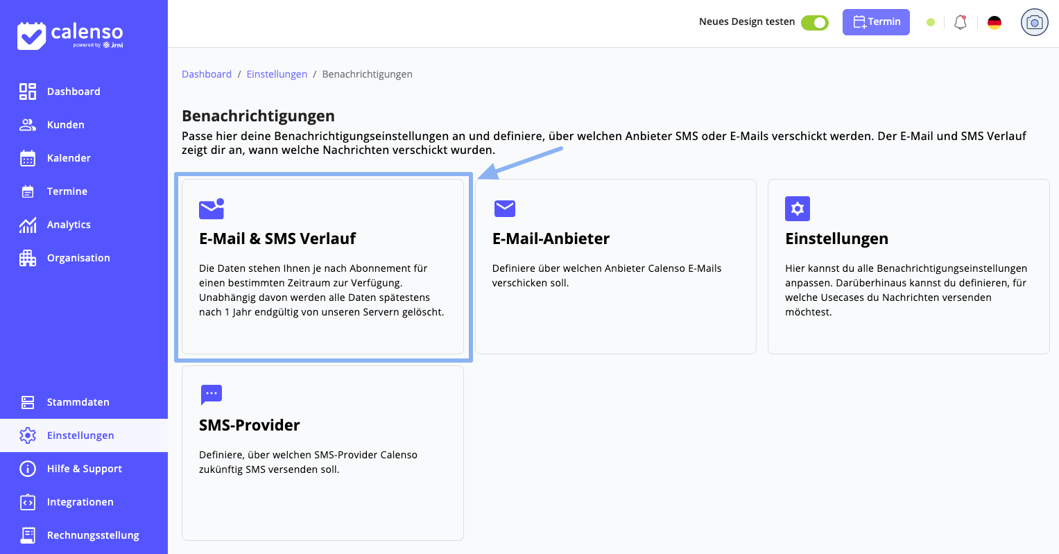The height and width of the screenshot is (554, 1059).
Task: Click the E-Mail-Anbieter description text
Action: (607, 275)
